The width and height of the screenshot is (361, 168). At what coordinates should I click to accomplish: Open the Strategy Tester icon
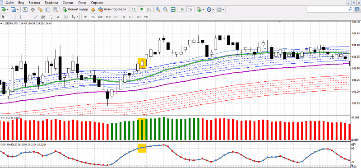point(56,9)
